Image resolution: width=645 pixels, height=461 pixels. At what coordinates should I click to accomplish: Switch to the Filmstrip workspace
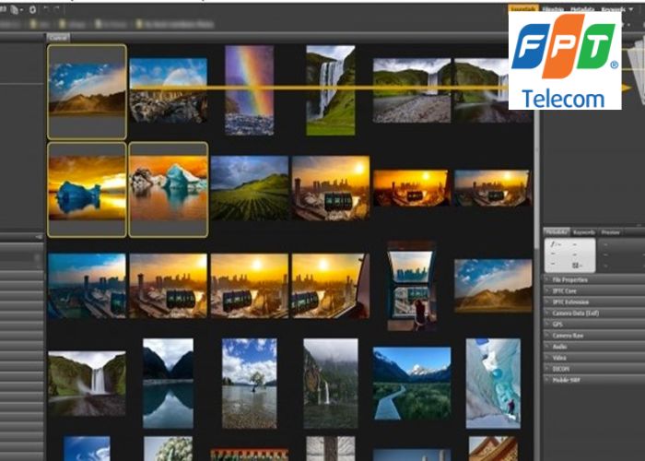point(553,8)
